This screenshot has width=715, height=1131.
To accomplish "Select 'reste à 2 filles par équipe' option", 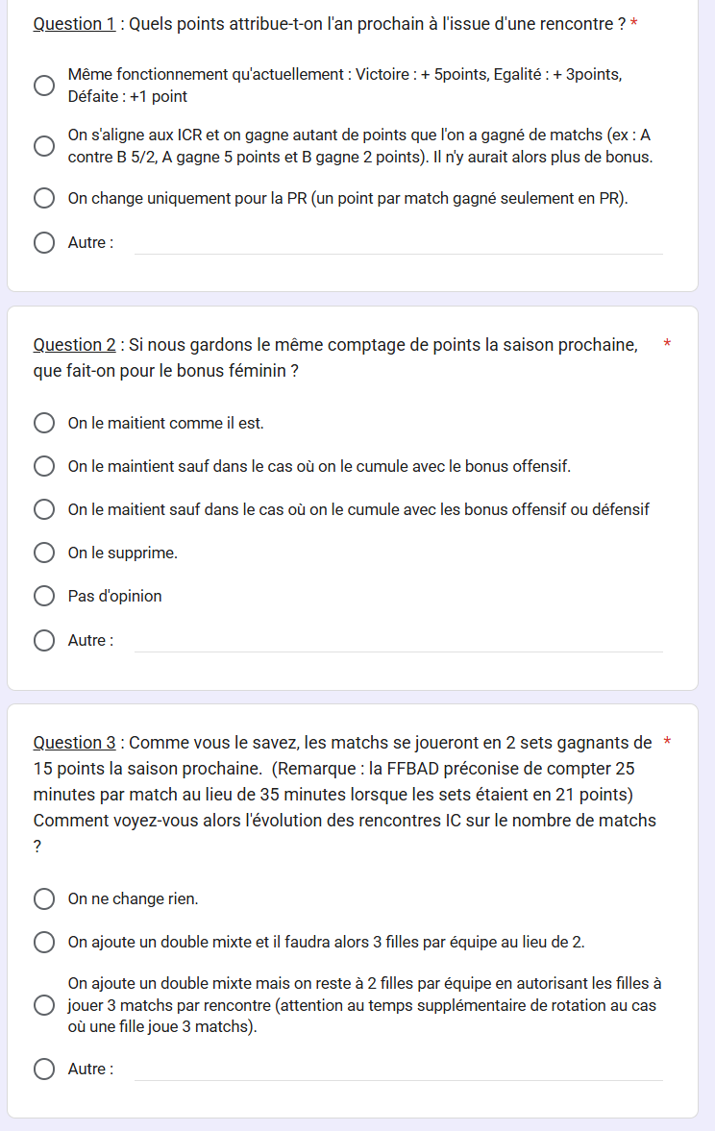I will pos(44,1005).
